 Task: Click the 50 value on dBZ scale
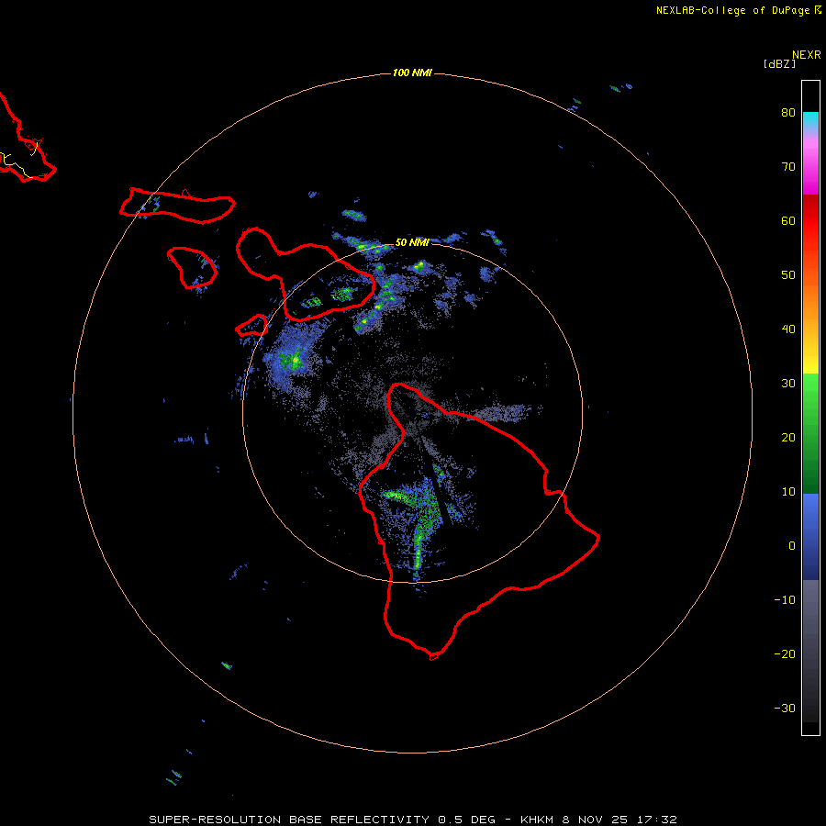[x=788, y=275]
